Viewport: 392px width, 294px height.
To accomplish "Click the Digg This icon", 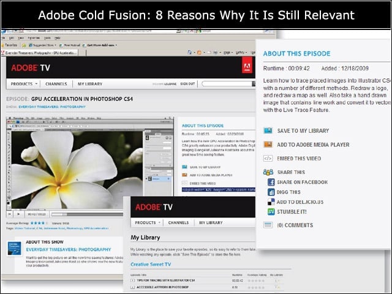I will click(x=271, y=192).
